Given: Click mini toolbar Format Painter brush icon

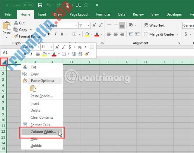Looking at the screenshot, I should point(87,54).
